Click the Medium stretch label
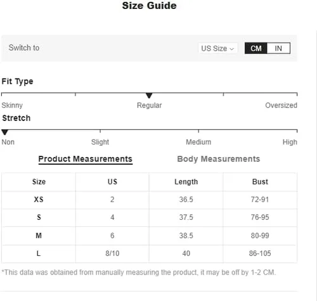The height and width of the screenshot is (301, 317). pos(198,142)
